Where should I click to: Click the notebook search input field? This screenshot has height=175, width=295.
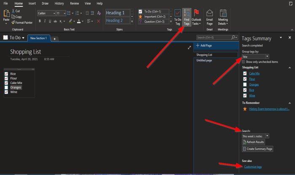click(x=214, y=38)
